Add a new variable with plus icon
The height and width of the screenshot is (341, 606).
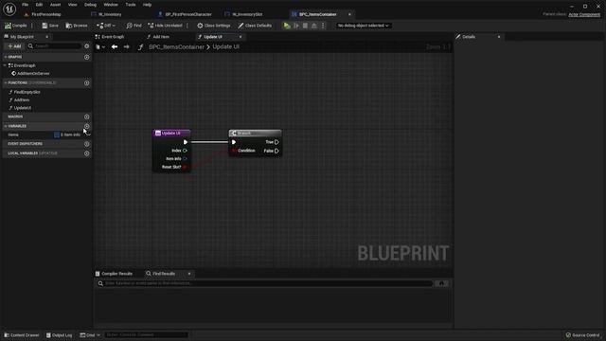pos(86,126)
